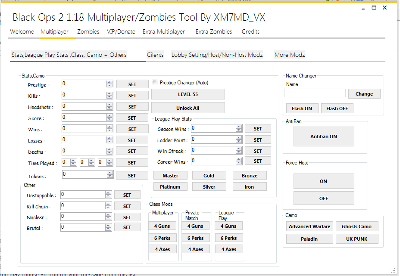400x276 pixels.
Task: Increase Wins value with up arrow
Action: tap(109, 127)
